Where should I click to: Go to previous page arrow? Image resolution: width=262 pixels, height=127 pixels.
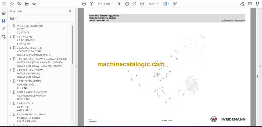click(84, 4)
